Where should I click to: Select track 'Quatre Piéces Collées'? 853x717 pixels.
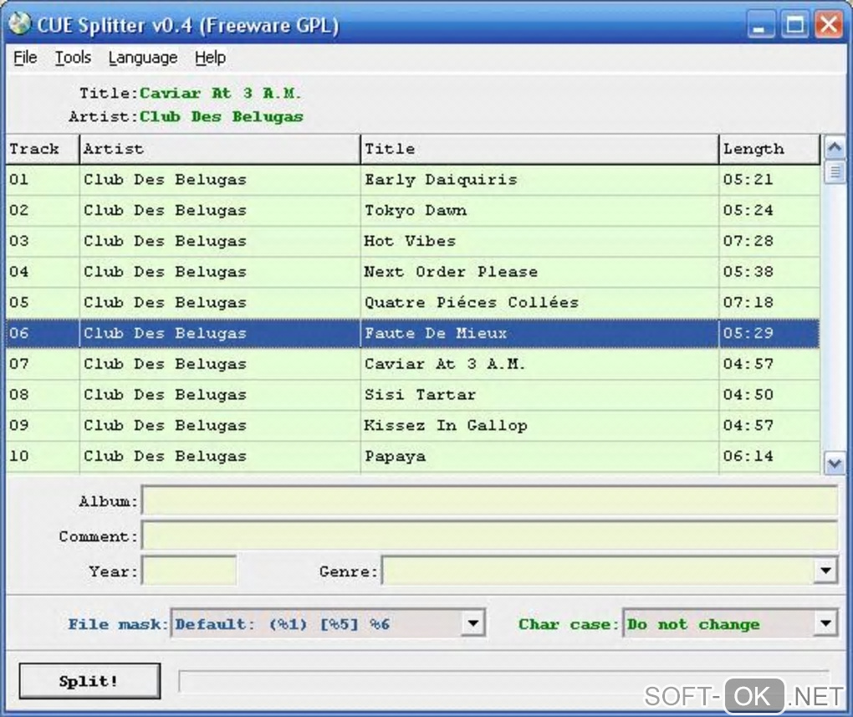point(472,302)
